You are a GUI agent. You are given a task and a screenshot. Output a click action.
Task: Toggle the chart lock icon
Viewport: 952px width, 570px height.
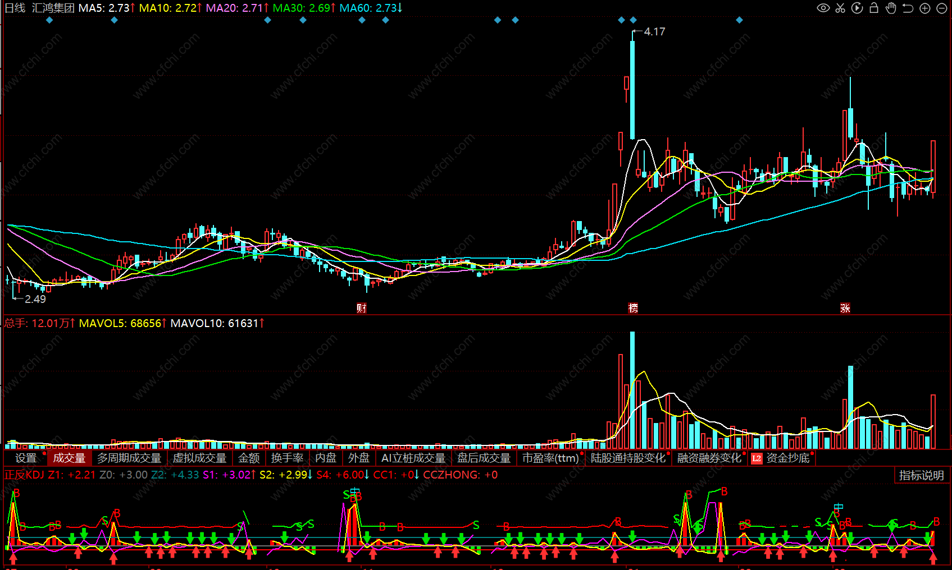(x=874, y=8)
